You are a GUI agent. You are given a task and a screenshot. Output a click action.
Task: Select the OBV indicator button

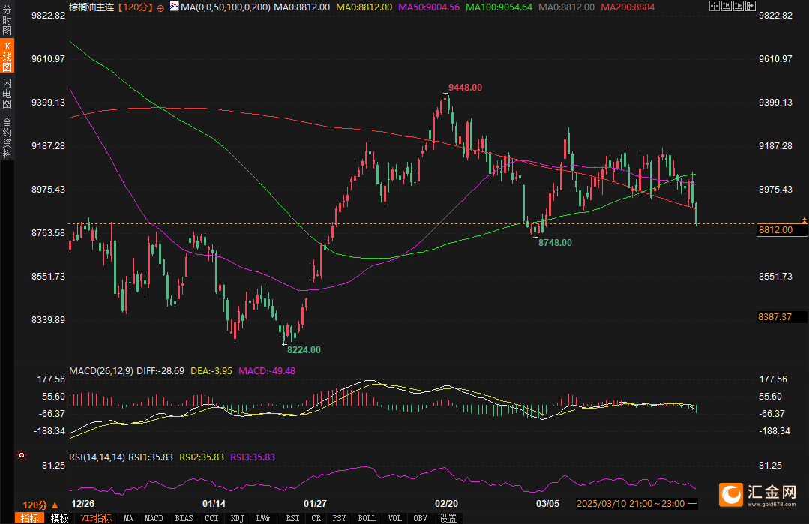(421, 518)
